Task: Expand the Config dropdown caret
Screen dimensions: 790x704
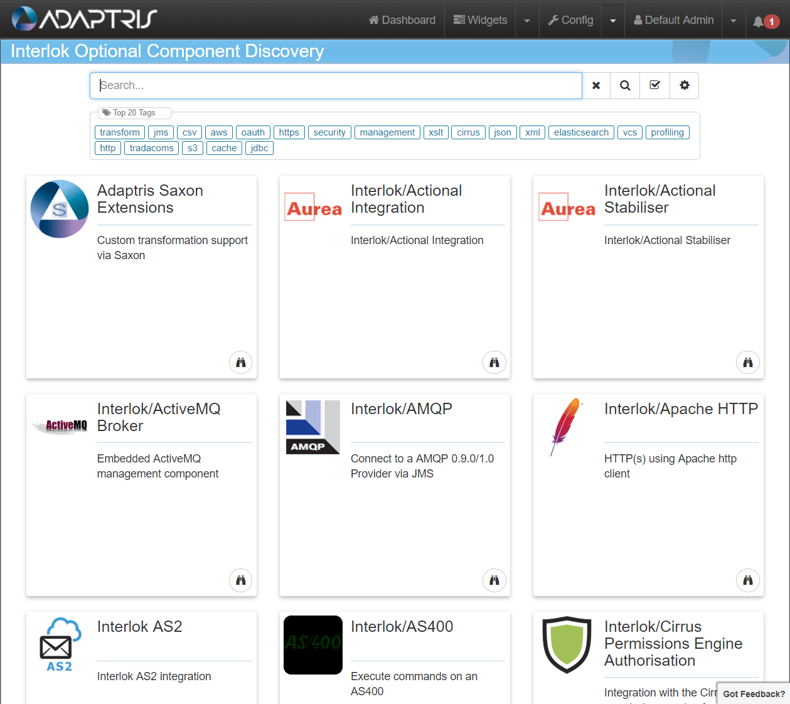Action: [613, 20]
